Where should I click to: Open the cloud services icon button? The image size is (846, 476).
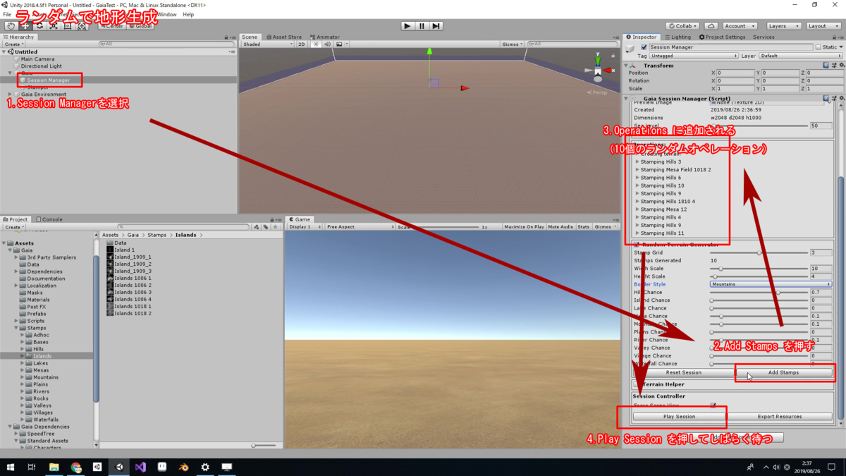711,26
